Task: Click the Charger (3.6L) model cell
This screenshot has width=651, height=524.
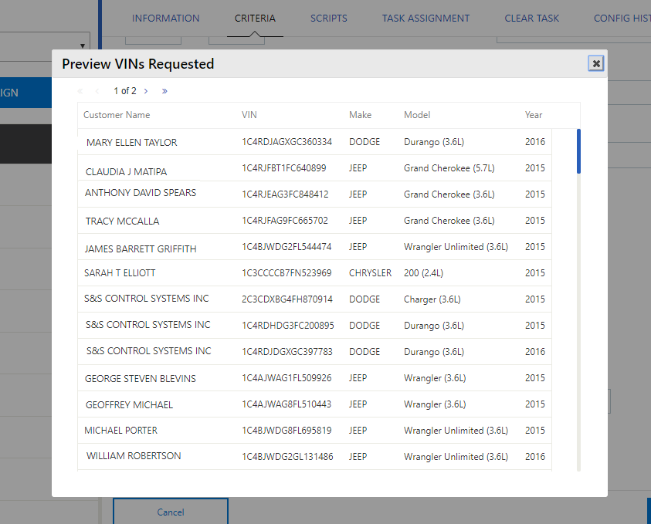Action: (x=432, y=299)
